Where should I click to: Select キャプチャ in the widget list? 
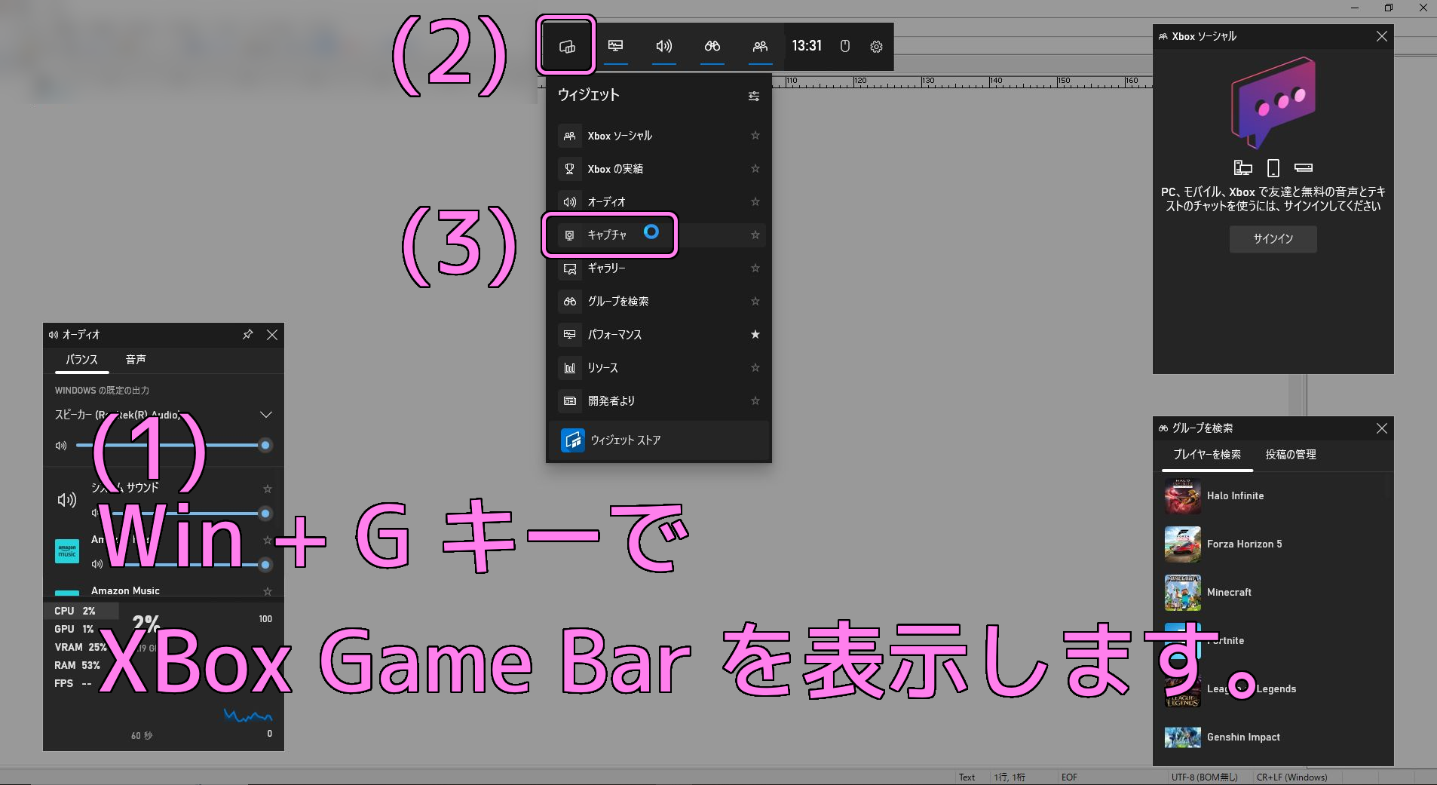tap(659, 235)
